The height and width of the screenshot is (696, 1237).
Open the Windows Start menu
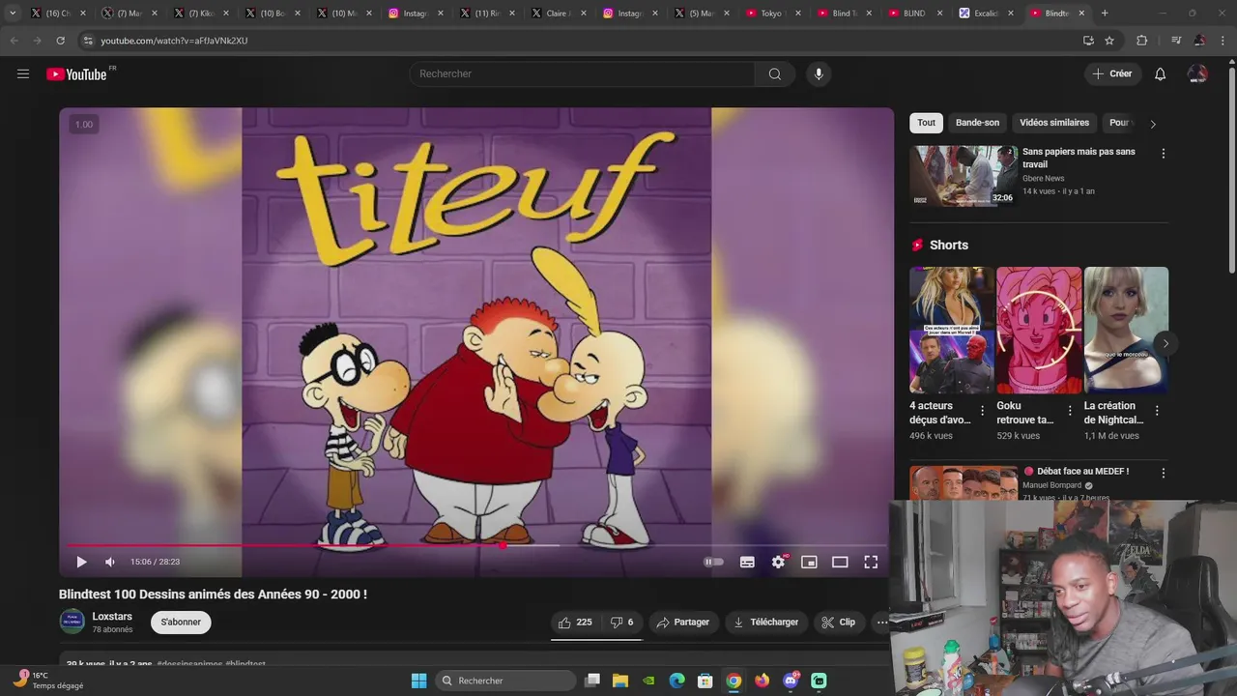pos(418,681)
